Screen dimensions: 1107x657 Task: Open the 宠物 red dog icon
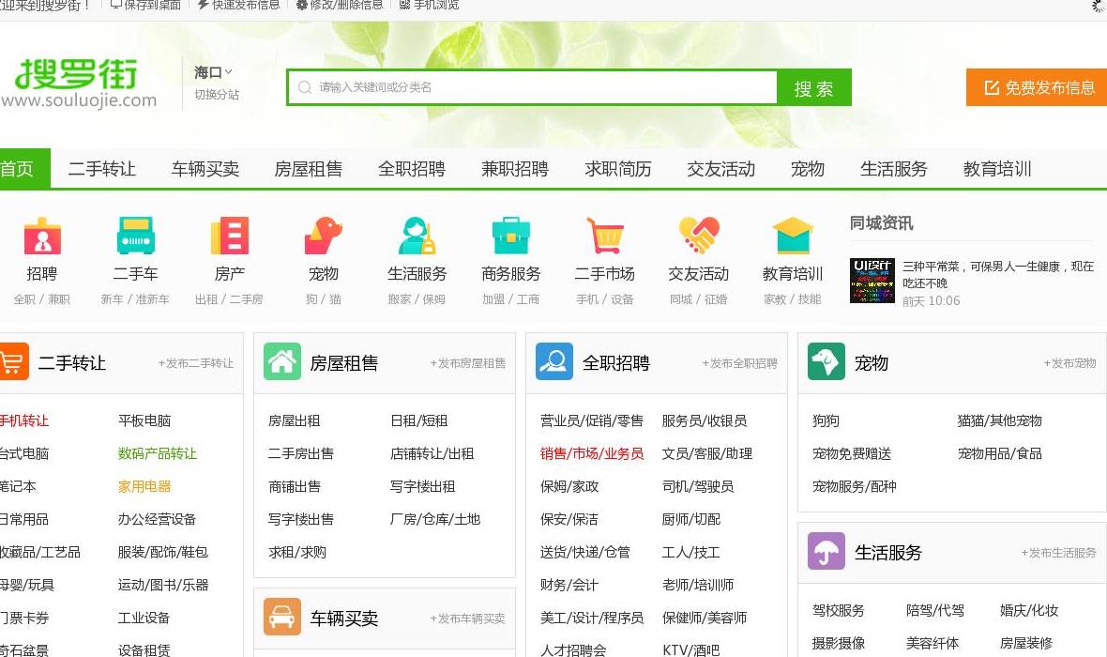pos(324,236)
